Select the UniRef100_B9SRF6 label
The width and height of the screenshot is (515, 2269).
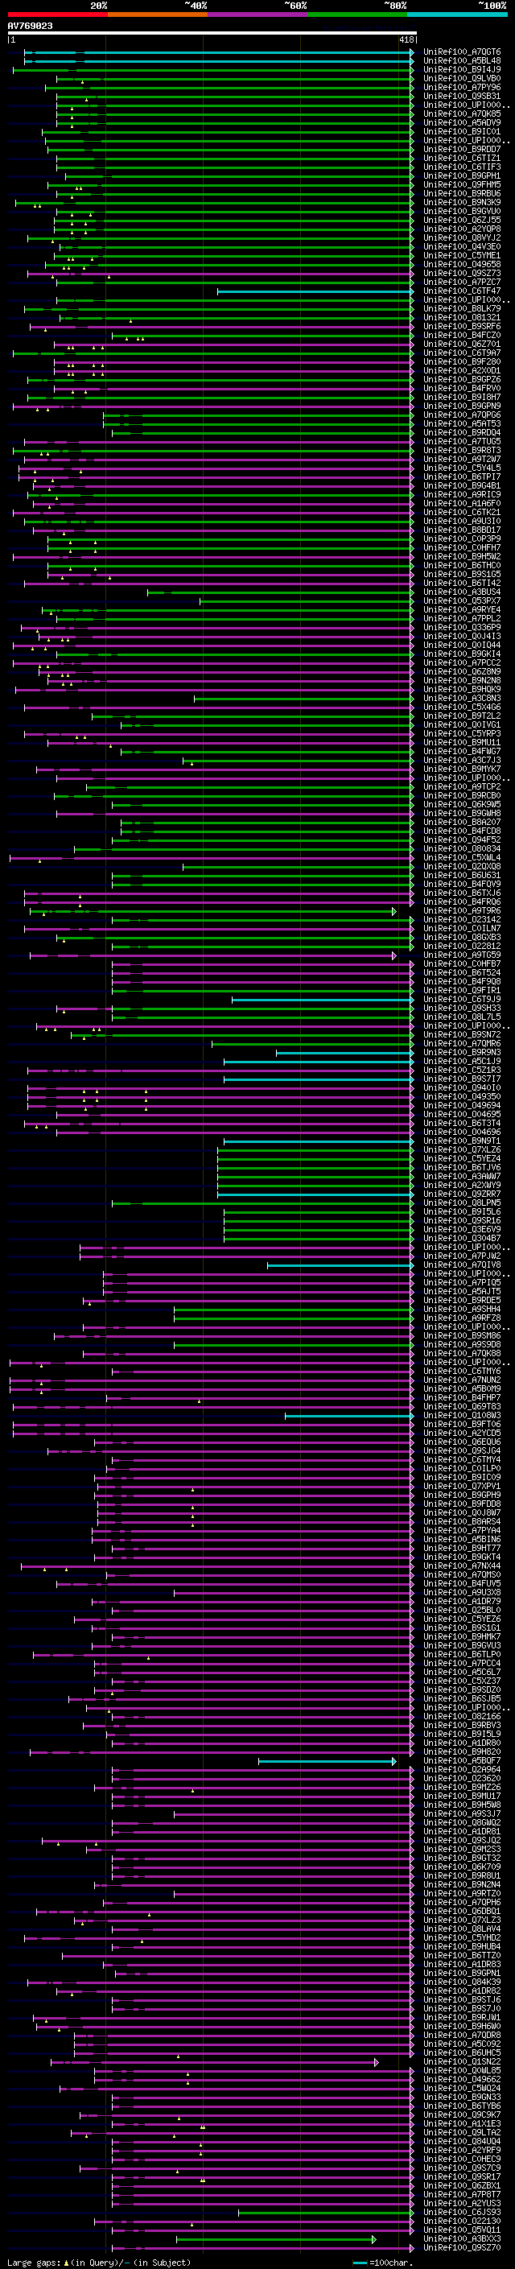point(462,327)
